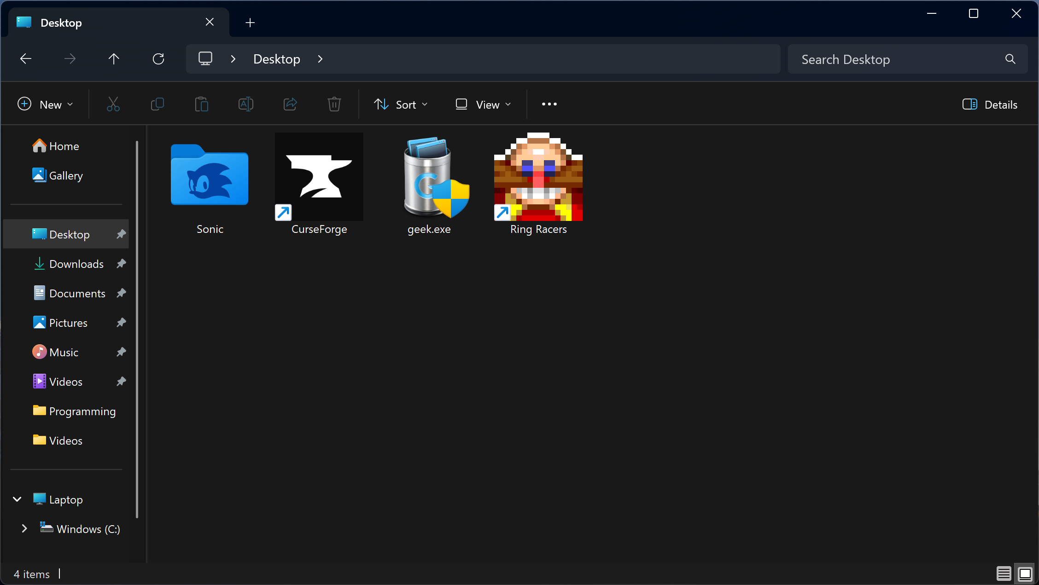The width and height of the screenshot is (1039, 585).
Task: Click the Cut scissors icon
Action: (x=113, y=104)
